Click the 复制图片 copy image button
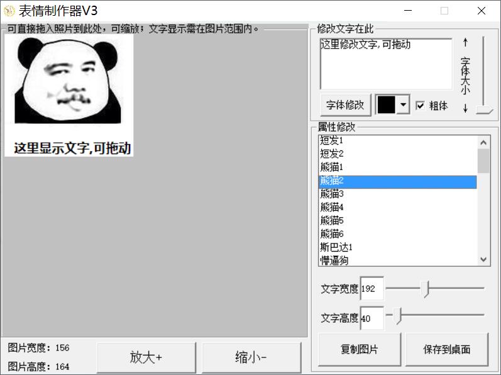The image size is (501, 375). [x=360, y=349]
